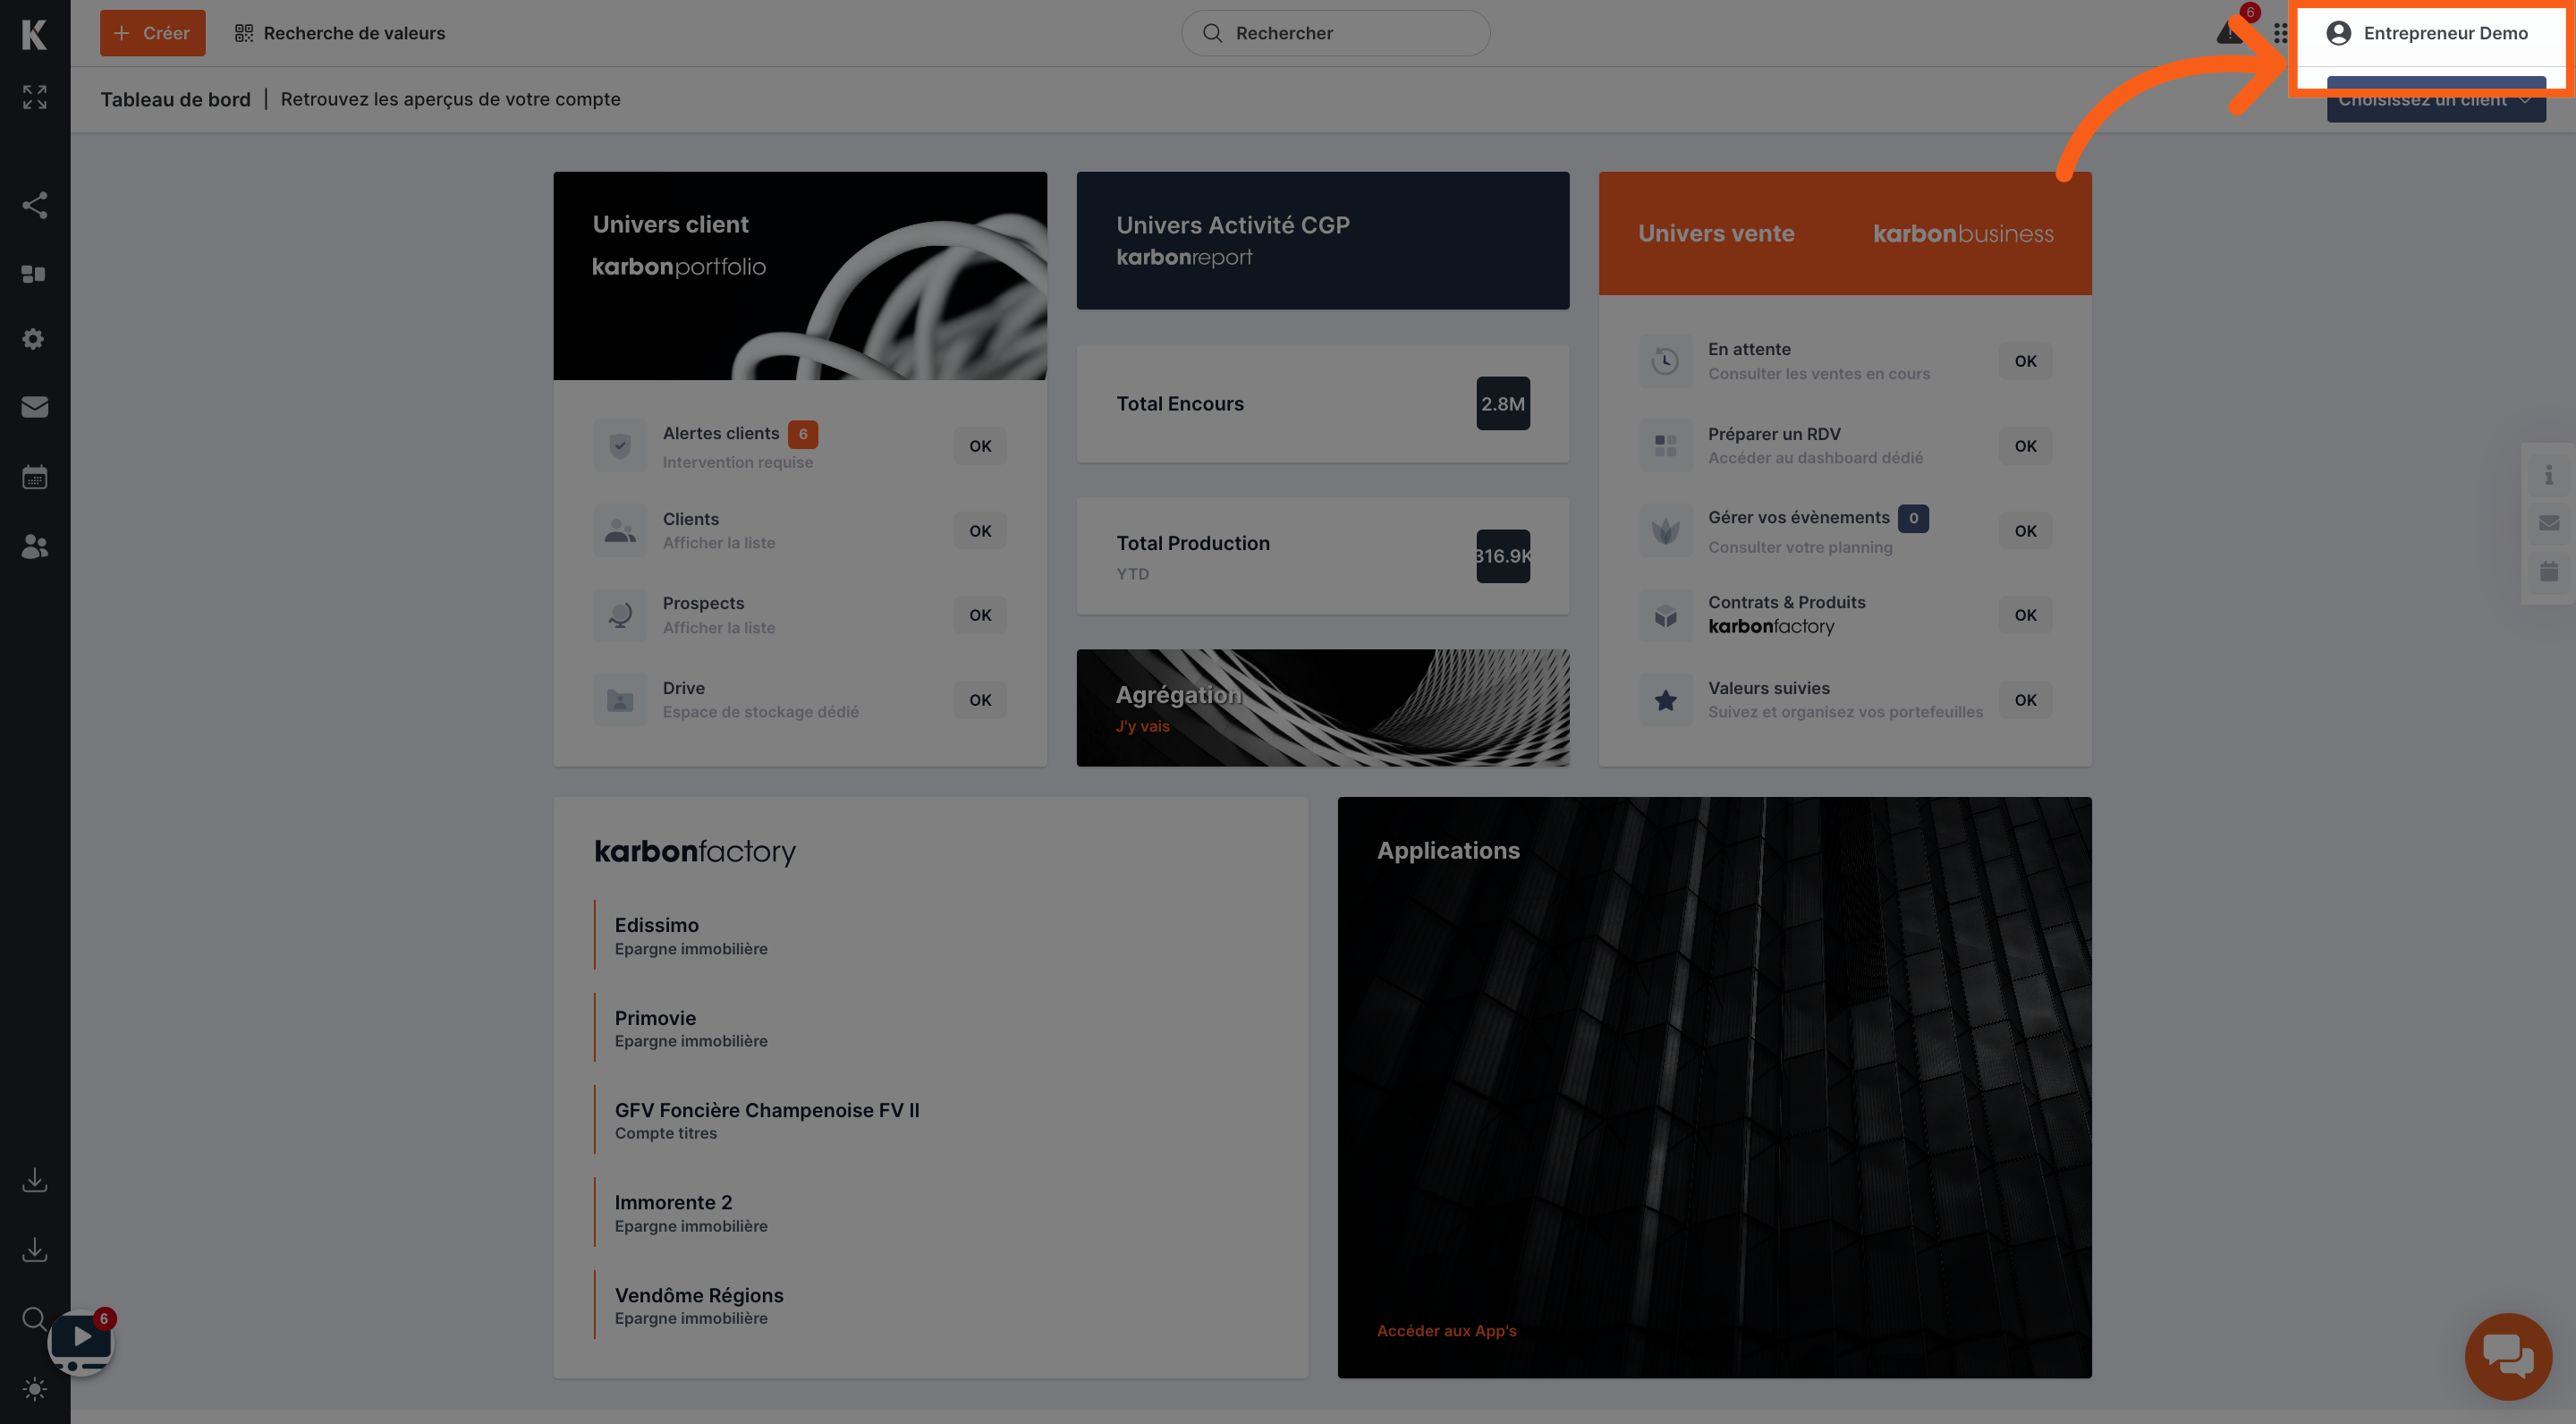Image resolution: width=2576 pixels, height=1424 pixels.
Task: Click the Créer button
Action: coord(152,33)
